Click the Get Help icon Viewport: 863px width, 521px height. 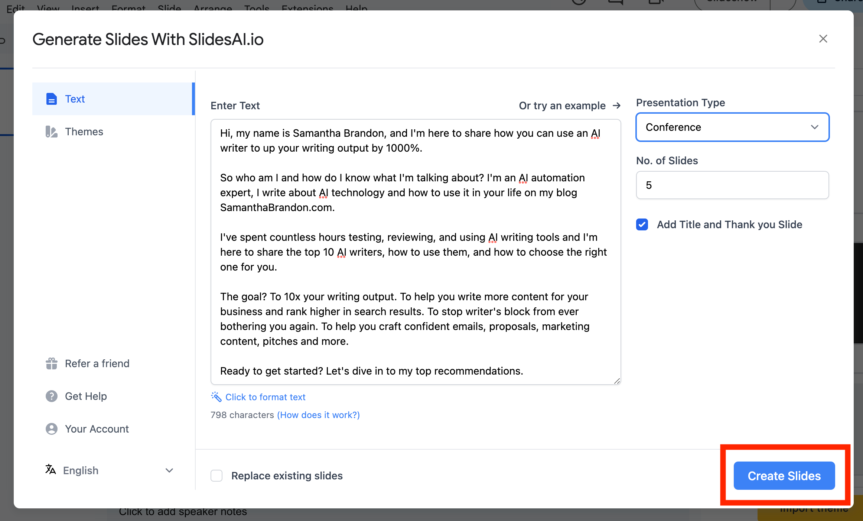(x=51, y=396)
